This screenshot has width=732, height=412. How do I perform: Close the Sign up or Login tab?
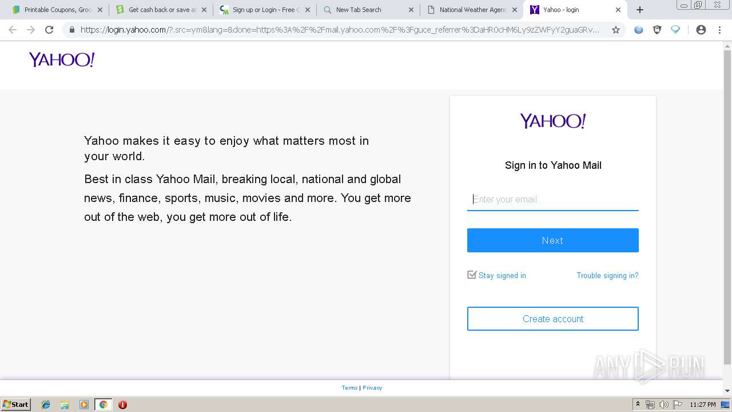tap(307, 10)
